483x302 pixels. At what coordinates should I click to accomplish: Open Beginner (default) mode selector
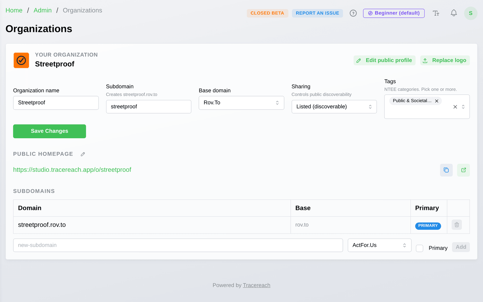coord(394,13)
